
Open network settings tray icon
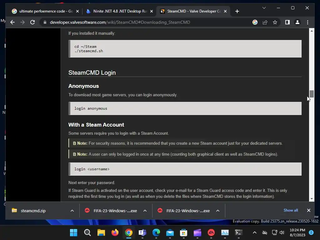tap(274, 232)
